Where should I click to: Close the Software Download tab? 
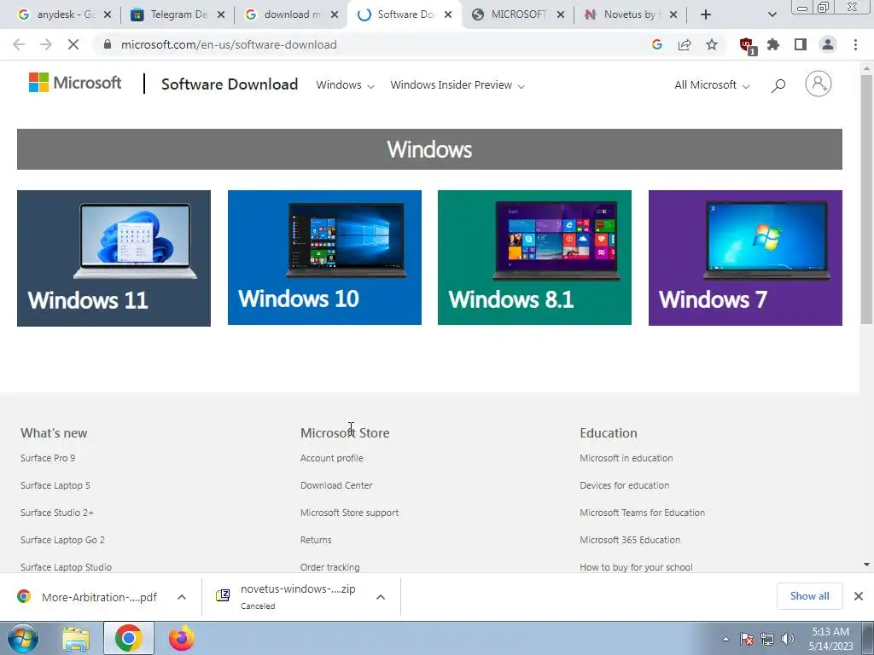click(x=448, y=15)
